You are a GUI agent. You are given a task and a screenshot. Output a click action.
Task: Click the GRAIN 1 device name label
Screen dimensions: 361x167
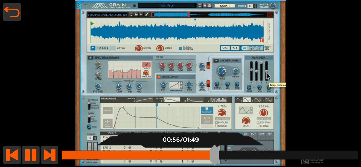tap(225, 6)
